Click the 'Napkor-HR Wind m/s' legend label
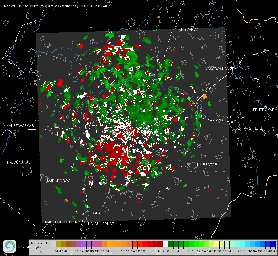This screenshot has height=256, width=278. click(39, 248)
